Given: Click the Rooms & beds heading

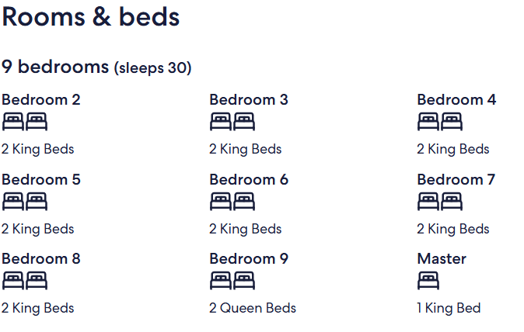Looking at the screenshot, I should tap(91, 17).
